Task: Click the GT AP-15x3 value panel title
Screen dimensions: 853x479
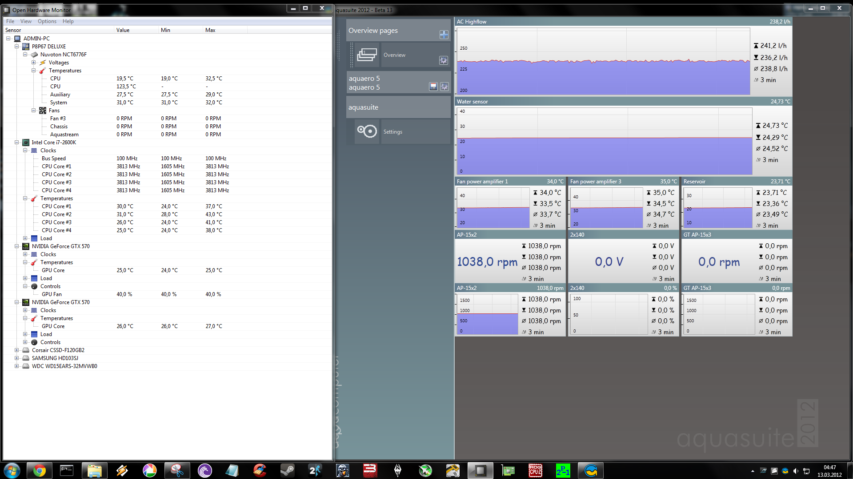Action: [697, 235]
